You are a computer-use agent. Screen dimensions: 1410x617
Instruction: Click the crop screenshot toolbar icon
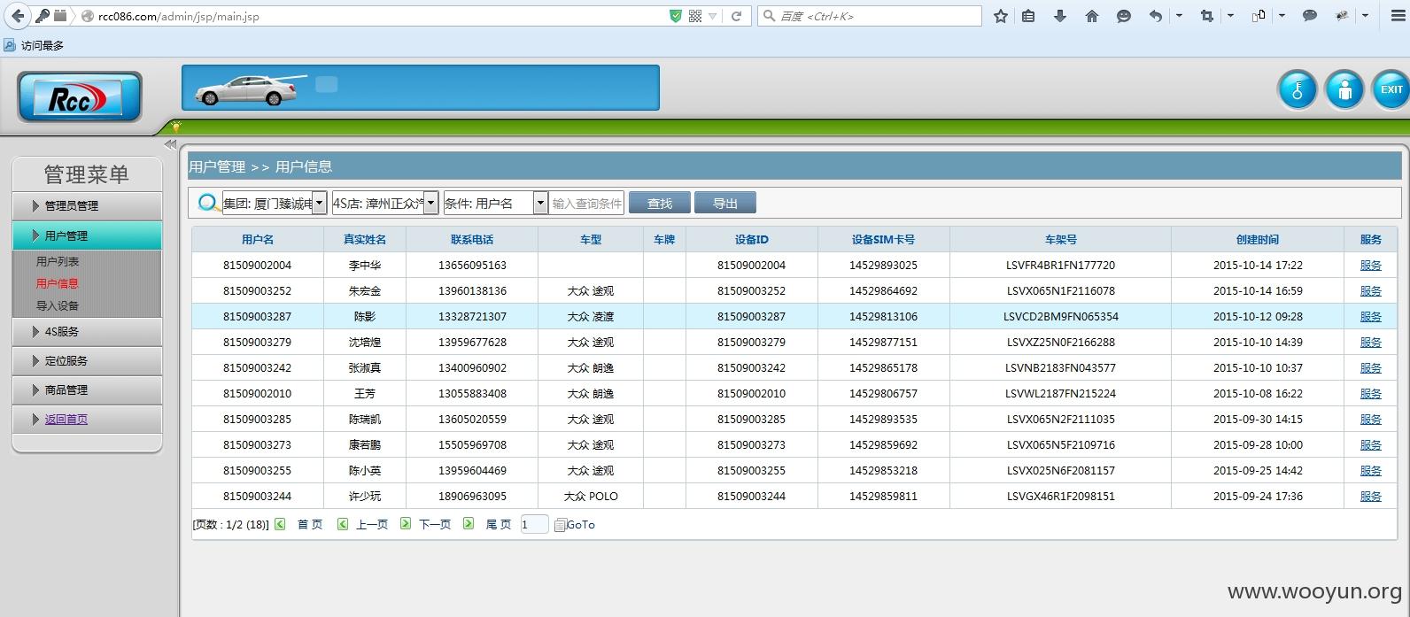point(1206,16)
